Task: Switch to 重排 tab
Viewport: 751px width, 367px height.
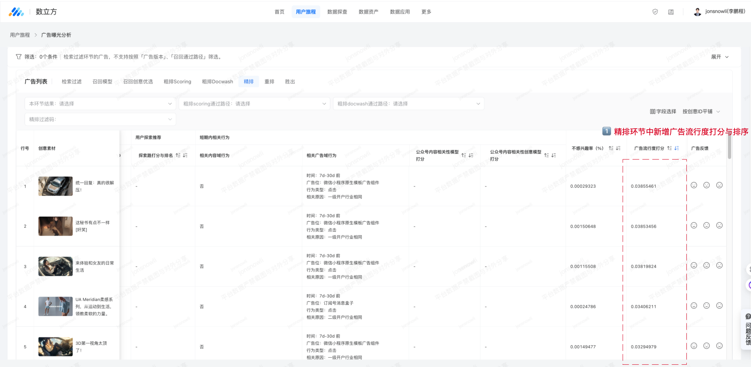Action: point(269,81)
